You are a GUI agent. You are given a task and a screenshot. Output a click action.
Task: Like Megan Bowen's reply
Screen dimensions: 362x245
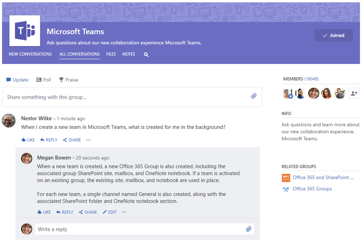click(44, 212)
